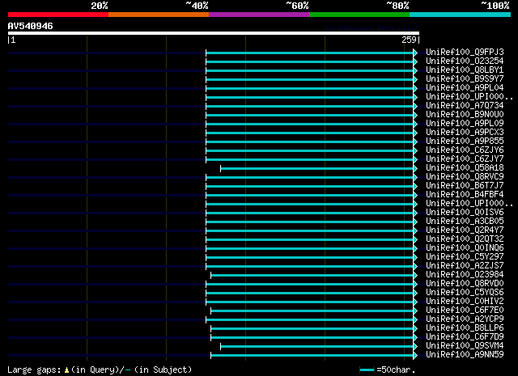Screen dimensions: 518x376
Task: Select the UniRef100_C6F7E0 label
Action: click(465, 311)
